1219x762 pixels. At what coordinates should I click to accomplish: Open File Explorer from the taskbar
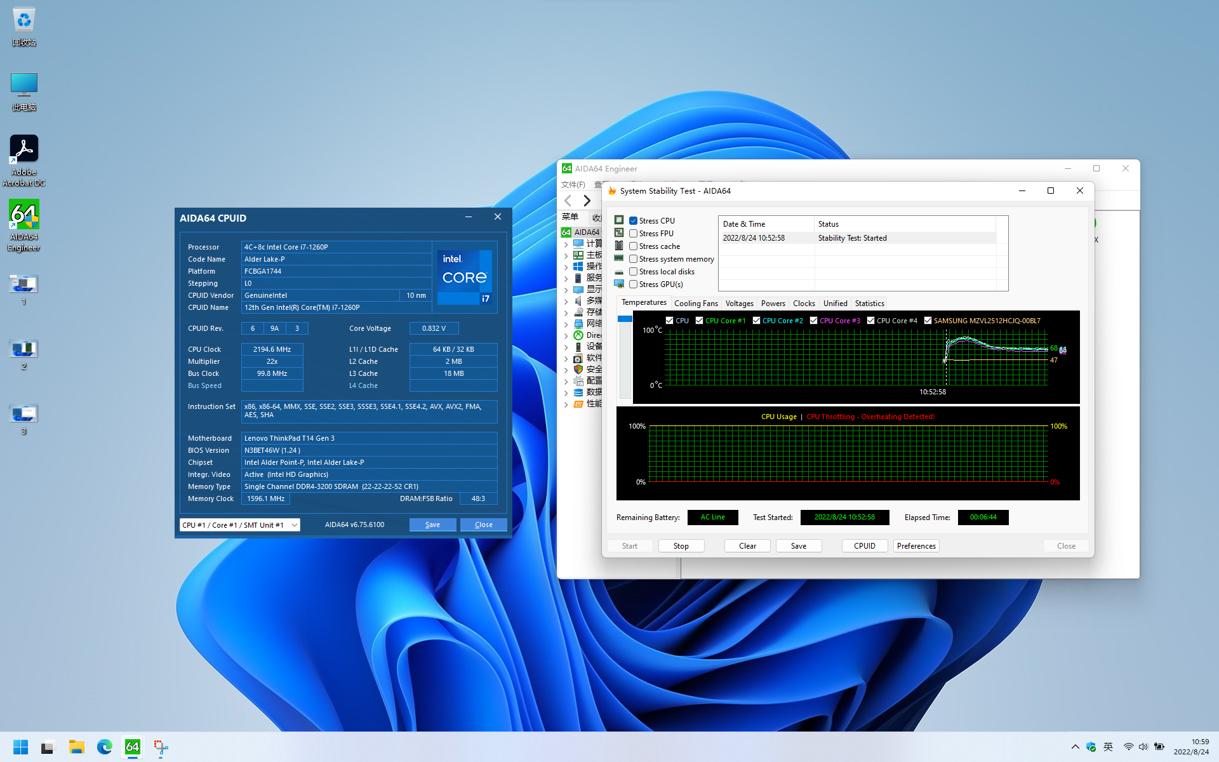coord(77,747)
